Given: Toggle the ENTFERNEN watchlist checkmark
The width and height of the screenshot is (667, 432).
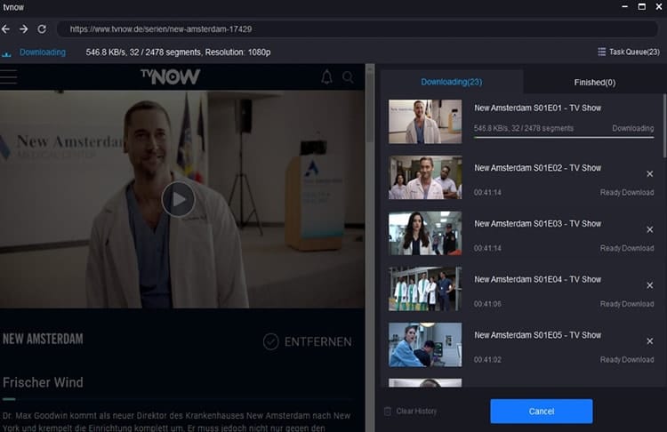Looking at the screenshot, I should coord(271,341).
